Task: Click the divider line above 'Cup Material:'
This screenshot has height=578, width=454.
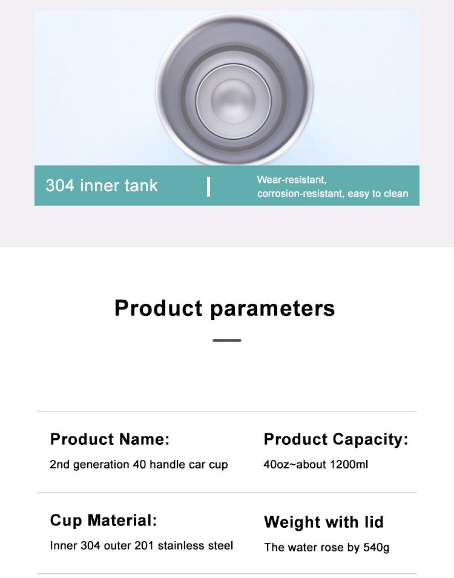Action: pyautogui.click(x=227, y=493)
